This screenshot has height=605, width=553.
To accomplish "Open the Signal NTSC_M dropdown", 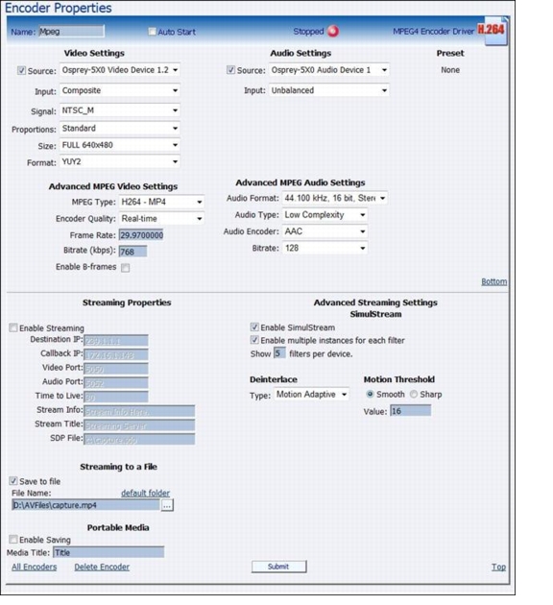I will click(120, 110).
